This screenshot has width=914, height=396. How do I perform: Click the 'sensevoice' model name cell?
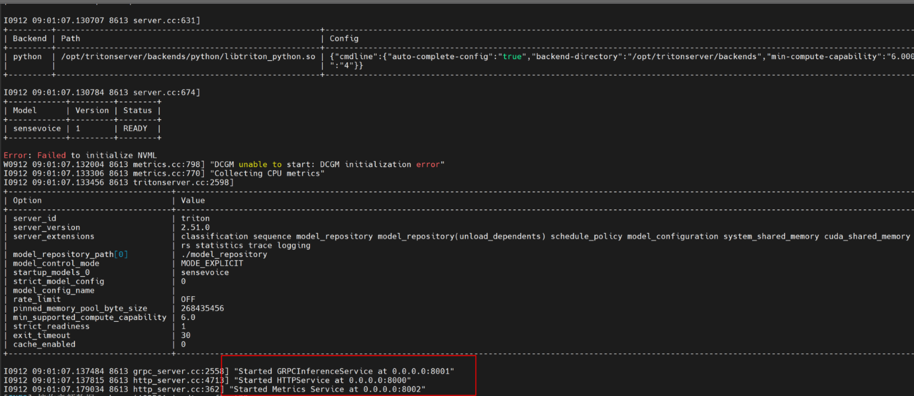coord(37,128)
